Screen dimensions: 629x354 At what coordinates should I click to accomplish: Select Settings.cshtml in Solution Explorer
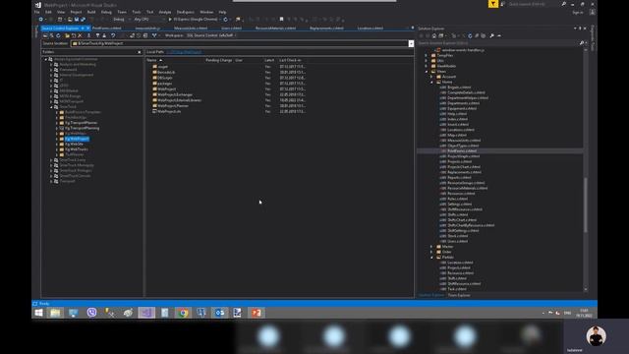coord(460,205)
